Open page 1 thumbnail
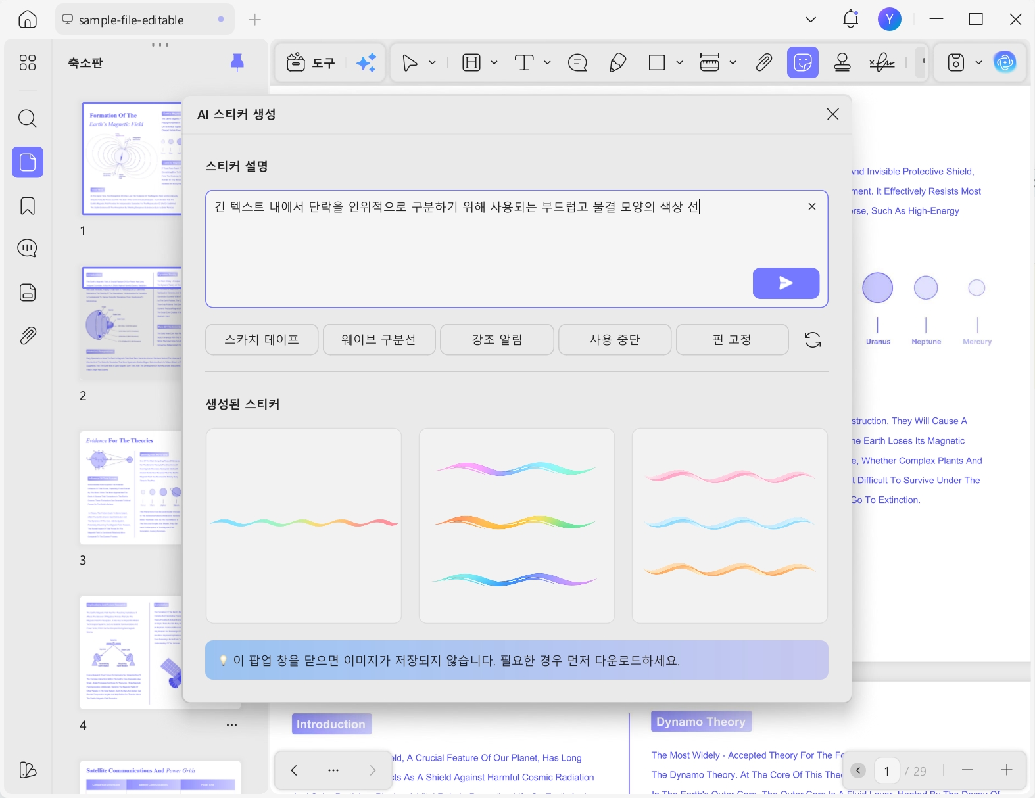This screenshot has width=1035, height=798. 132,158
